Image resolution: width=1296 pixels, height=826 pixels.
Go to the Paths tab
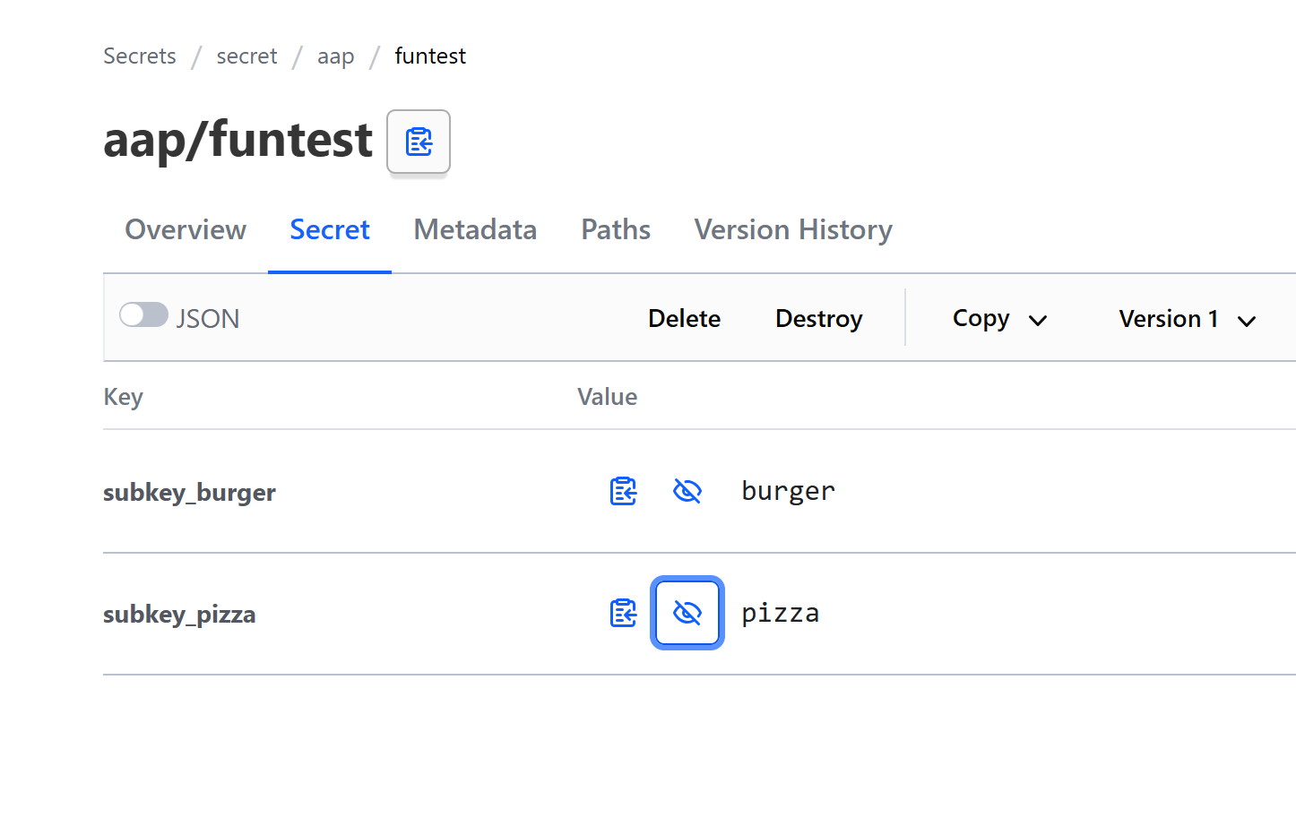(x=616, y=230)
